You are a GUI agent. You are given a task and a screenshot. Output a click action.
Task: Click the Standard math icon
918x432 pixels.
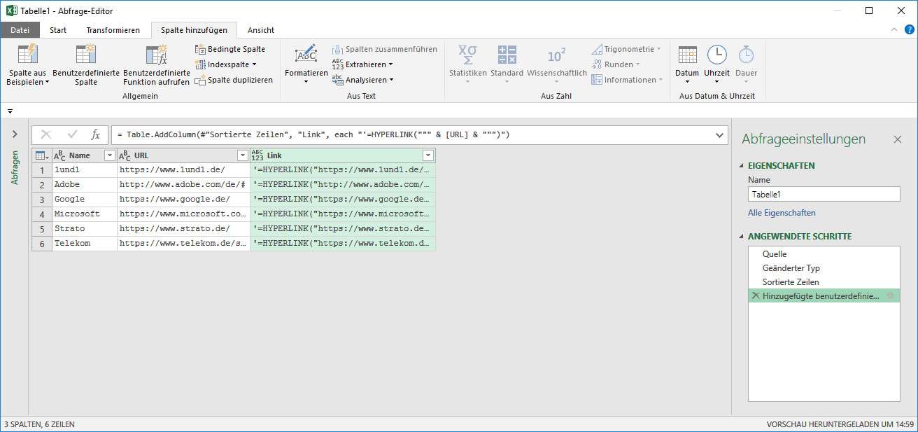click(x=507, y=55)
